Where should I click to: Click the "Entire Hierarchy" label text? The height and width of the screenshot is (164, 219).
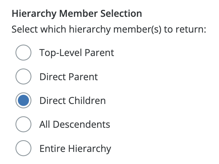75,149
